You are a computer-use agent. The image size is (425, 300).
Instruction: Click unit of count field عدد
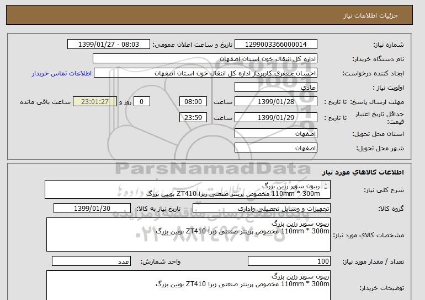click(91, 261)
